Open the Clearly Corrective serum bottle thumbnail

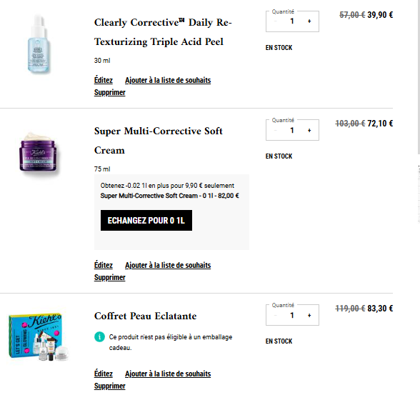pos(39,44)
